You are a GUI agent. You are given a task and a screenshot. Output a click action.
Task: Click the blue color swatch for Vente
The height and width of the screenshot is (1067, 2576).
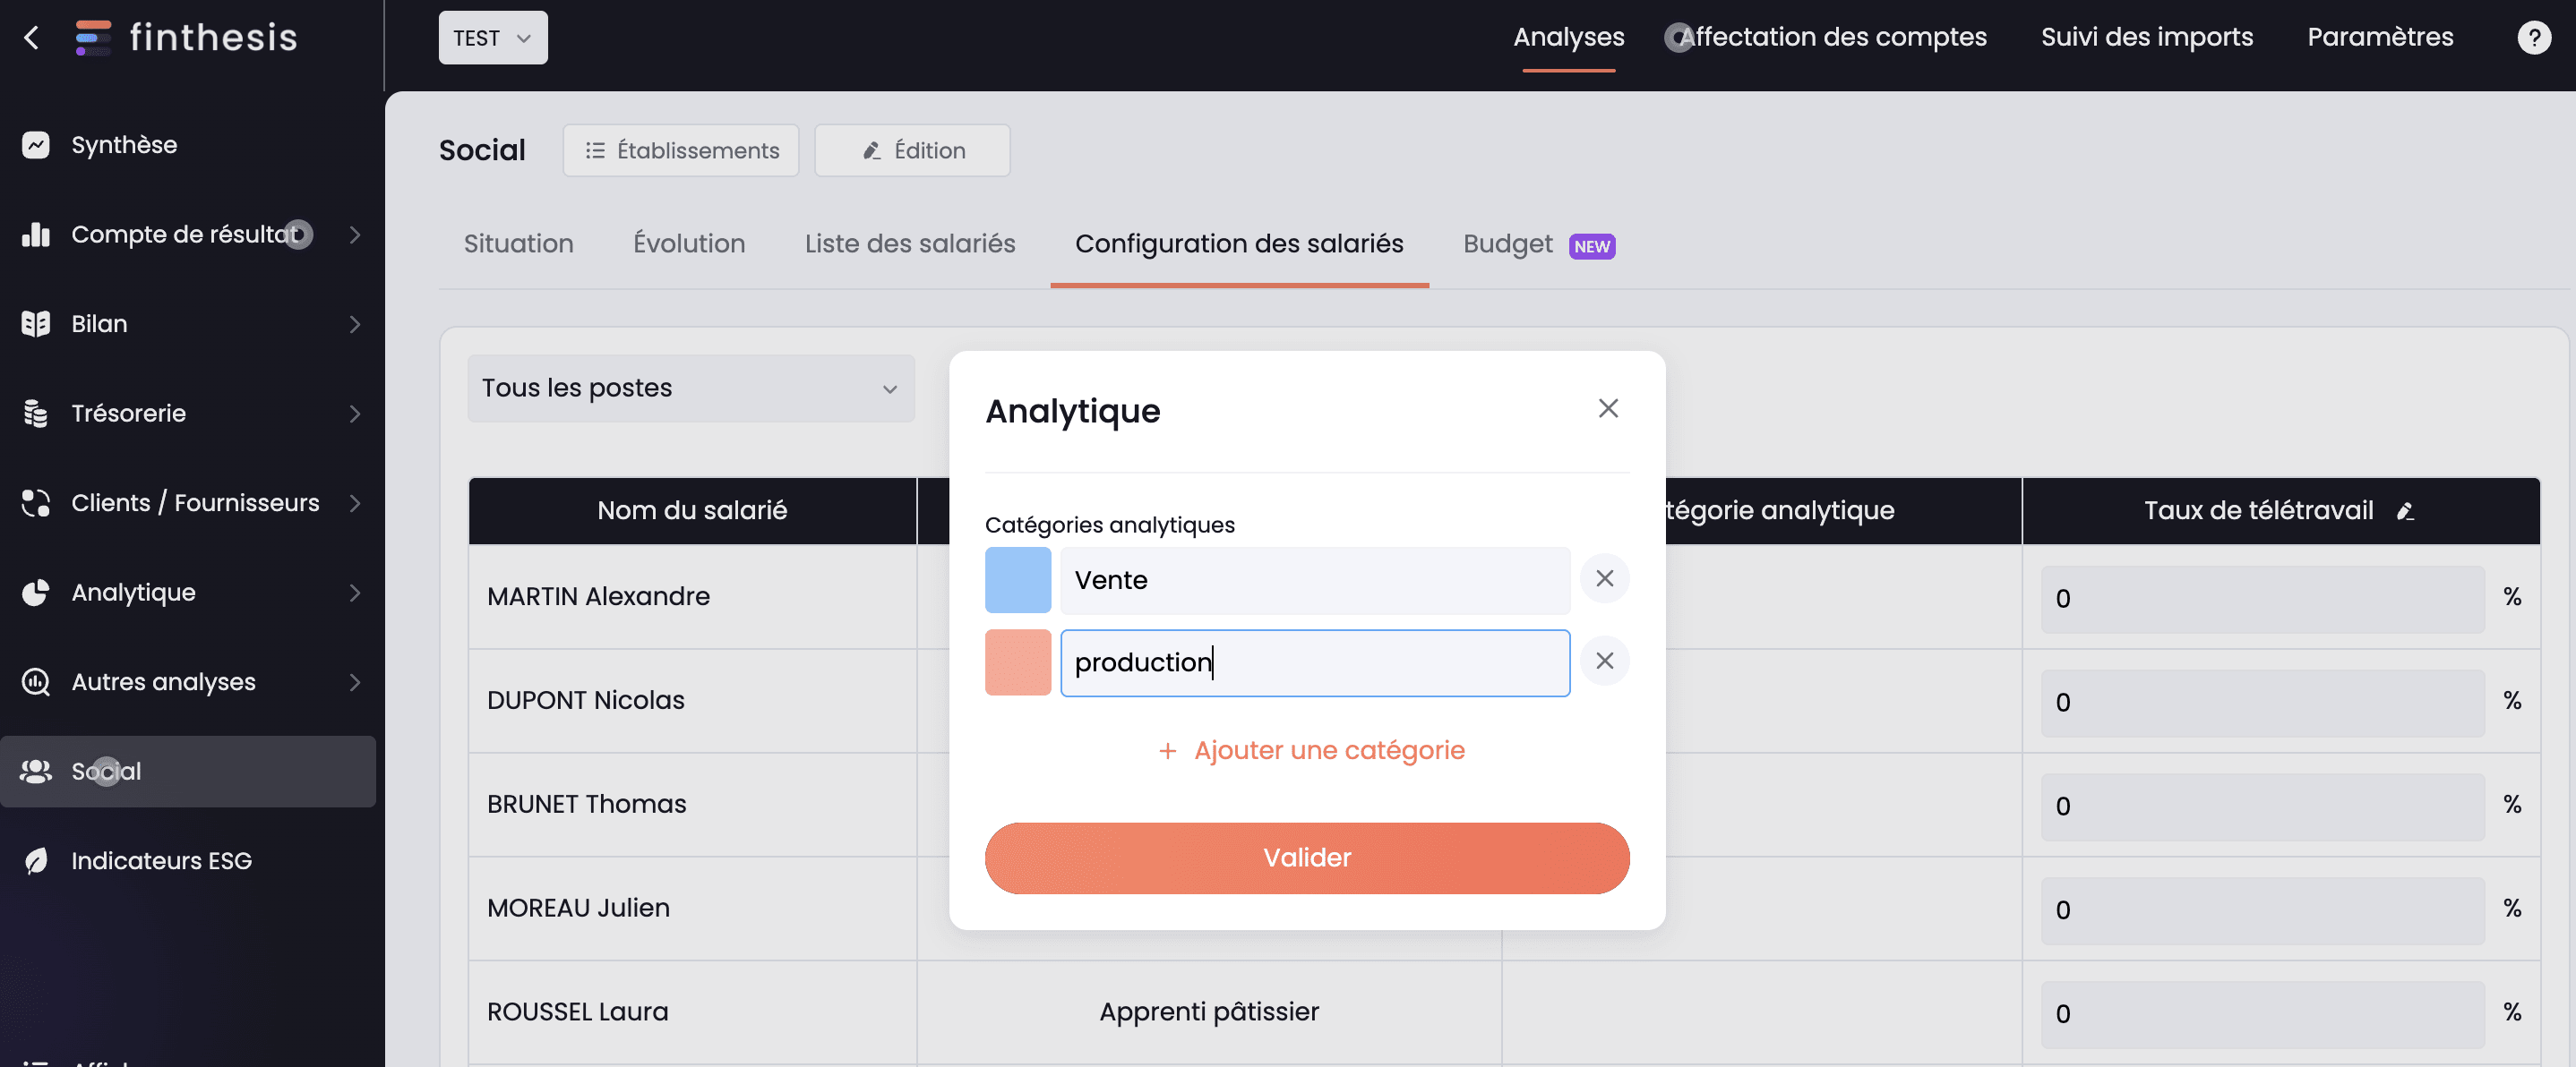coord(1017,579)
